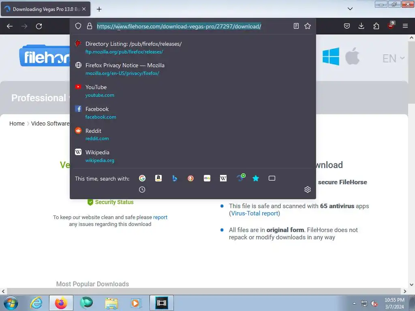The image size is (415, 311).
Task: Open the Firefox application menu
Action: (x=405, y=26)
